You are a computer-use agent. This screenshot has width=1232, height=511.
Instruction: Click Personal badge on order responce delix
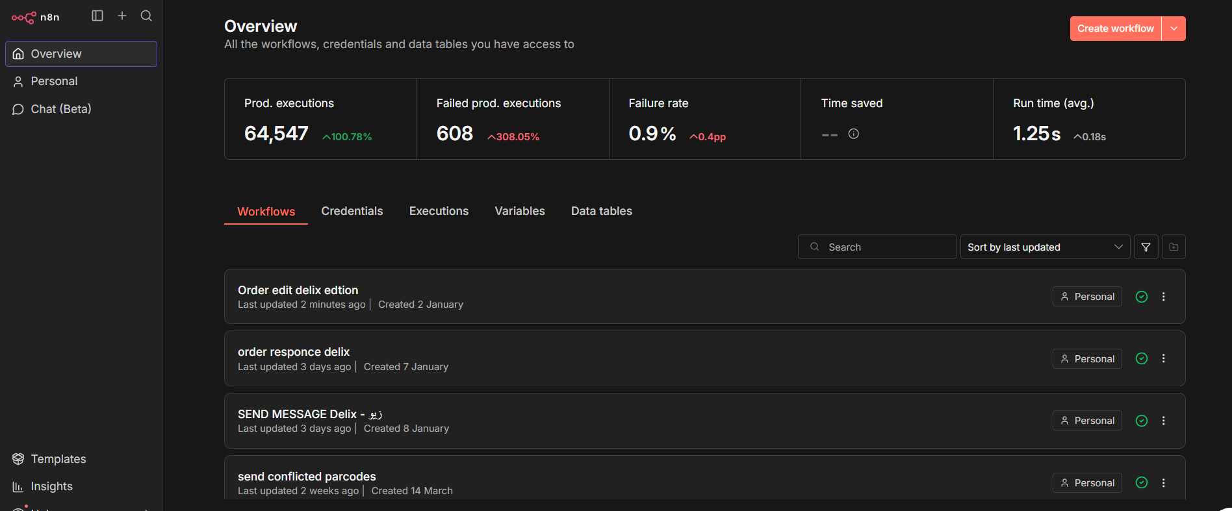[x=1087, y=358]
